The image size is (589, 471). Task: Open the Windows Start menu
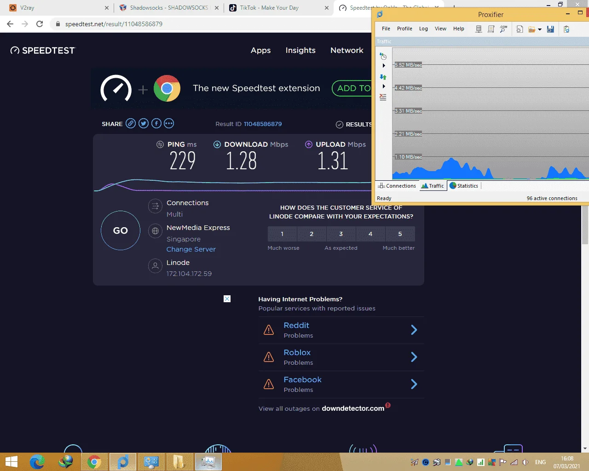pos(11,462)
